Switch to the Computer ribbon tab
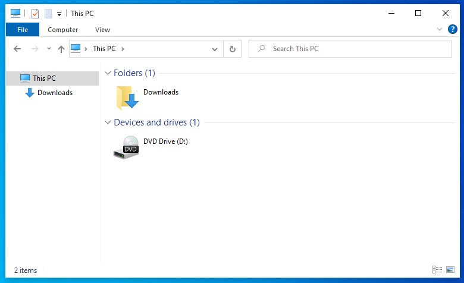 [x=62, y=30]
